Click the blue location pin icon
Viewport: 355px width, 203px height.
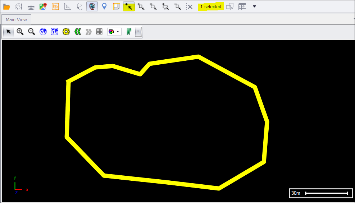point(104,6)
